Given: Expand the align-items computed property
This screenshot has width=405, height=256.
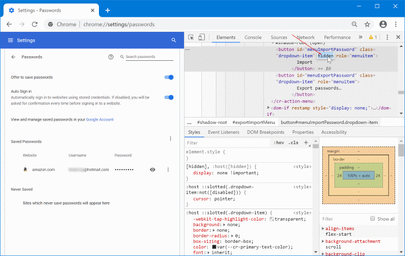Looking at the screenshot, I should (322, 229).
